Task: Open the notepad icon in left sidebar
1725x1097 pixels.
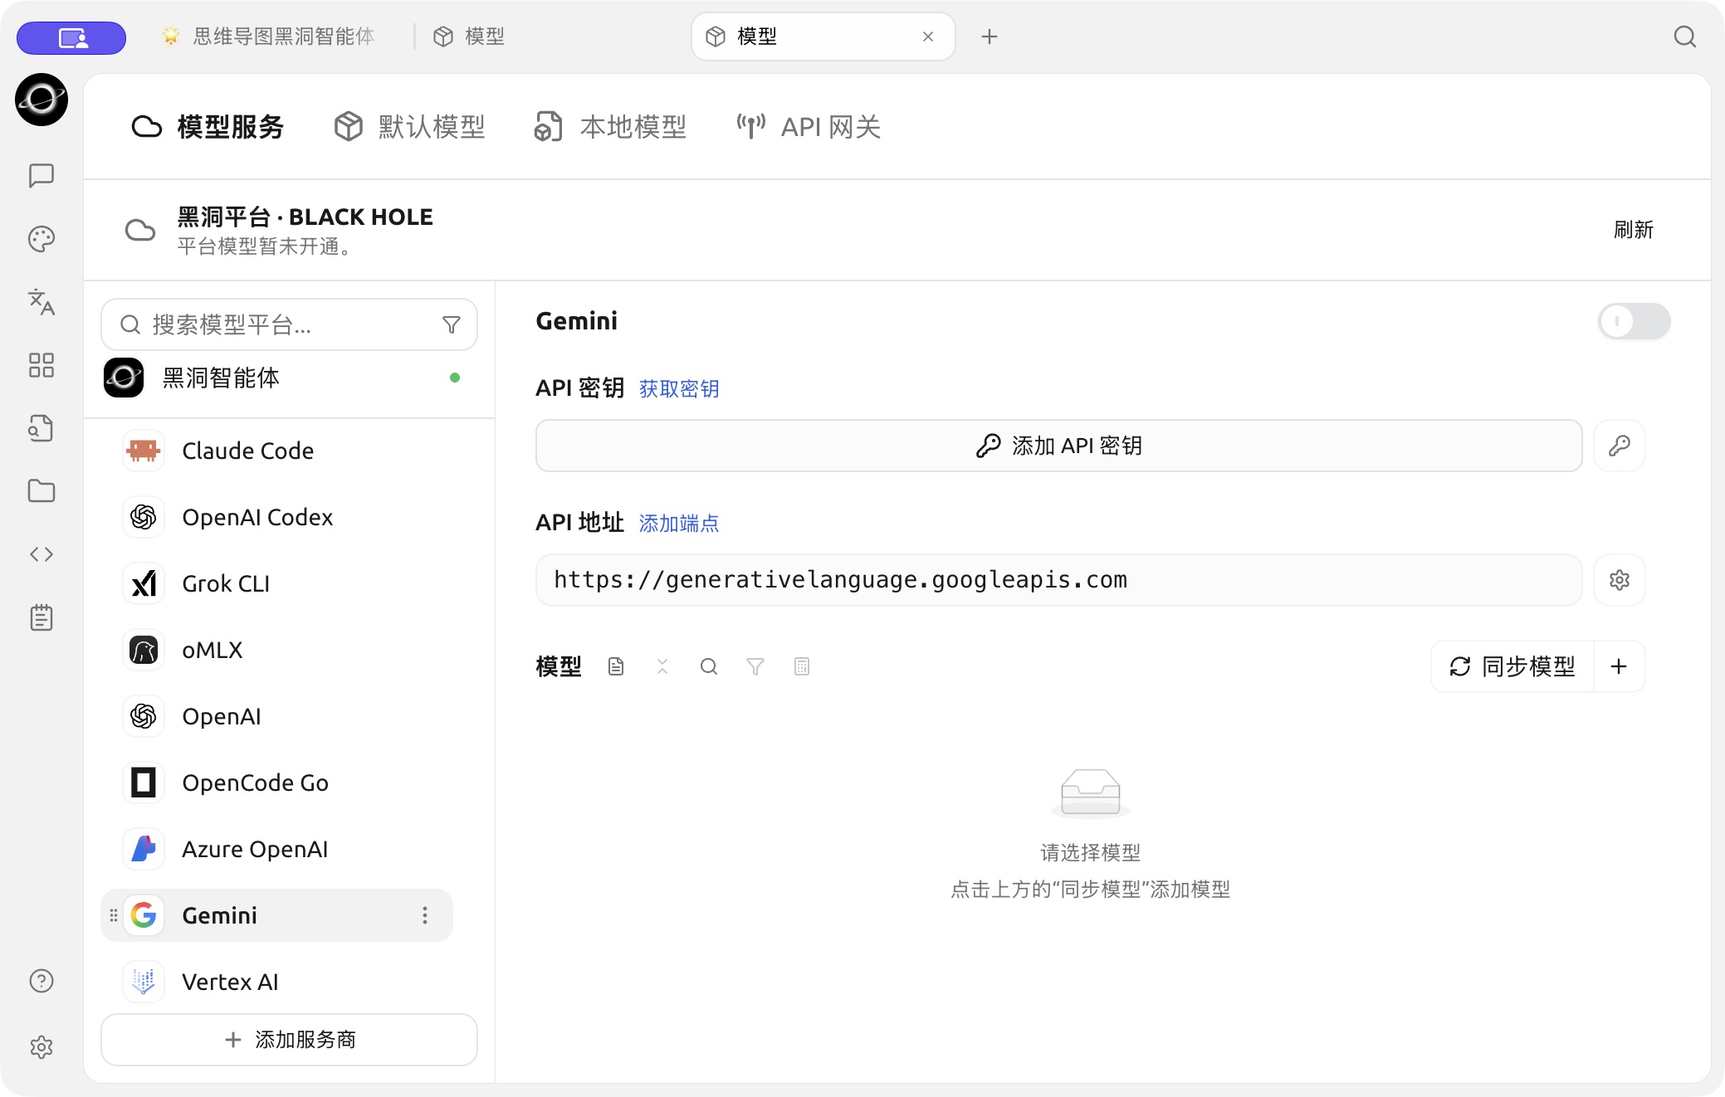Action: (42, 617)
